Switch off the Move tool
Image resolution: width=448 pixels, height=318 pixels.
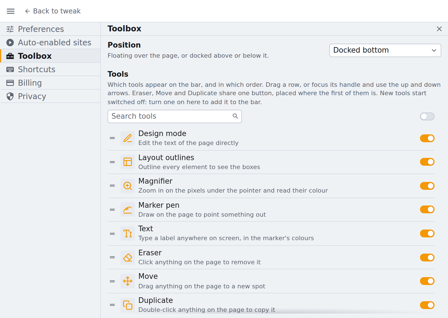click(427, 281)
